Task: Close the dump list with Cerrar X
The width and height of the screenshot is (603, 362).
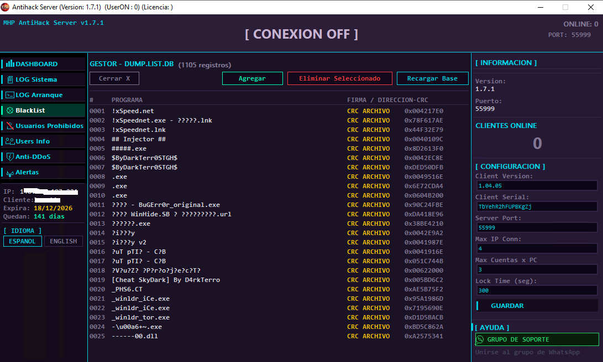Action: (x=114, y=78)
